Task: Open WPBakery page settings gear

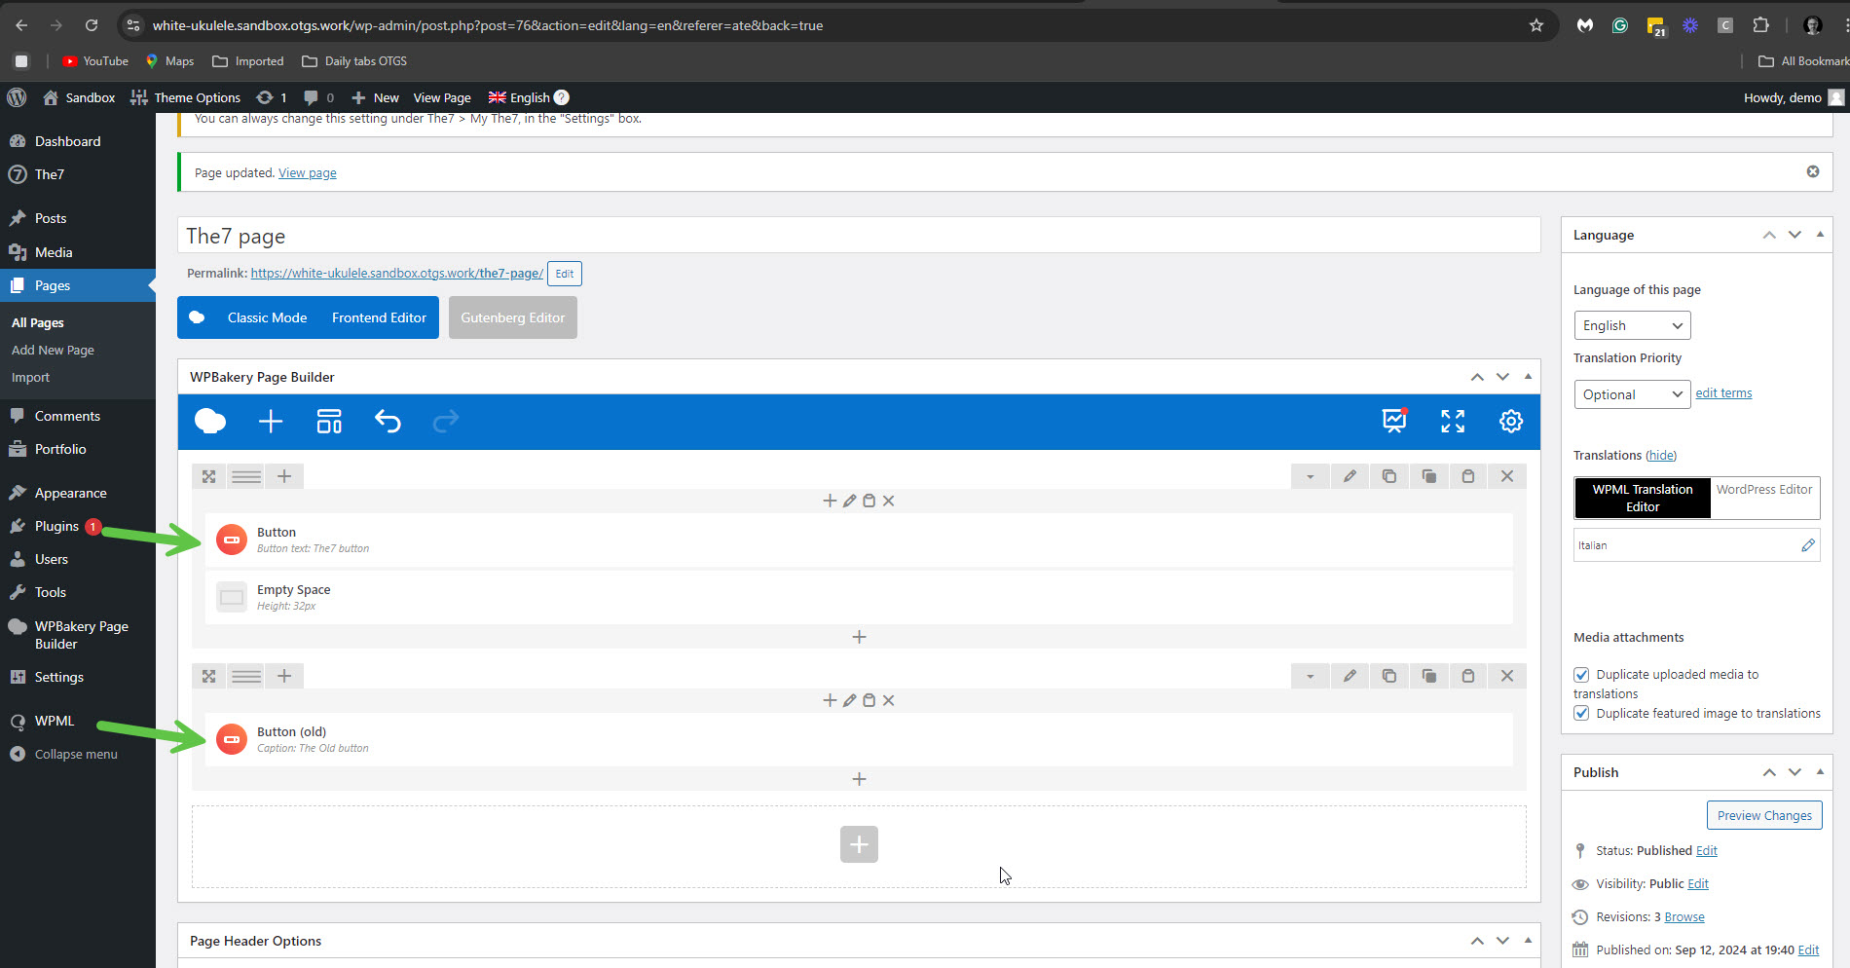Action: pyautogui.click(x=1511, y=422)
